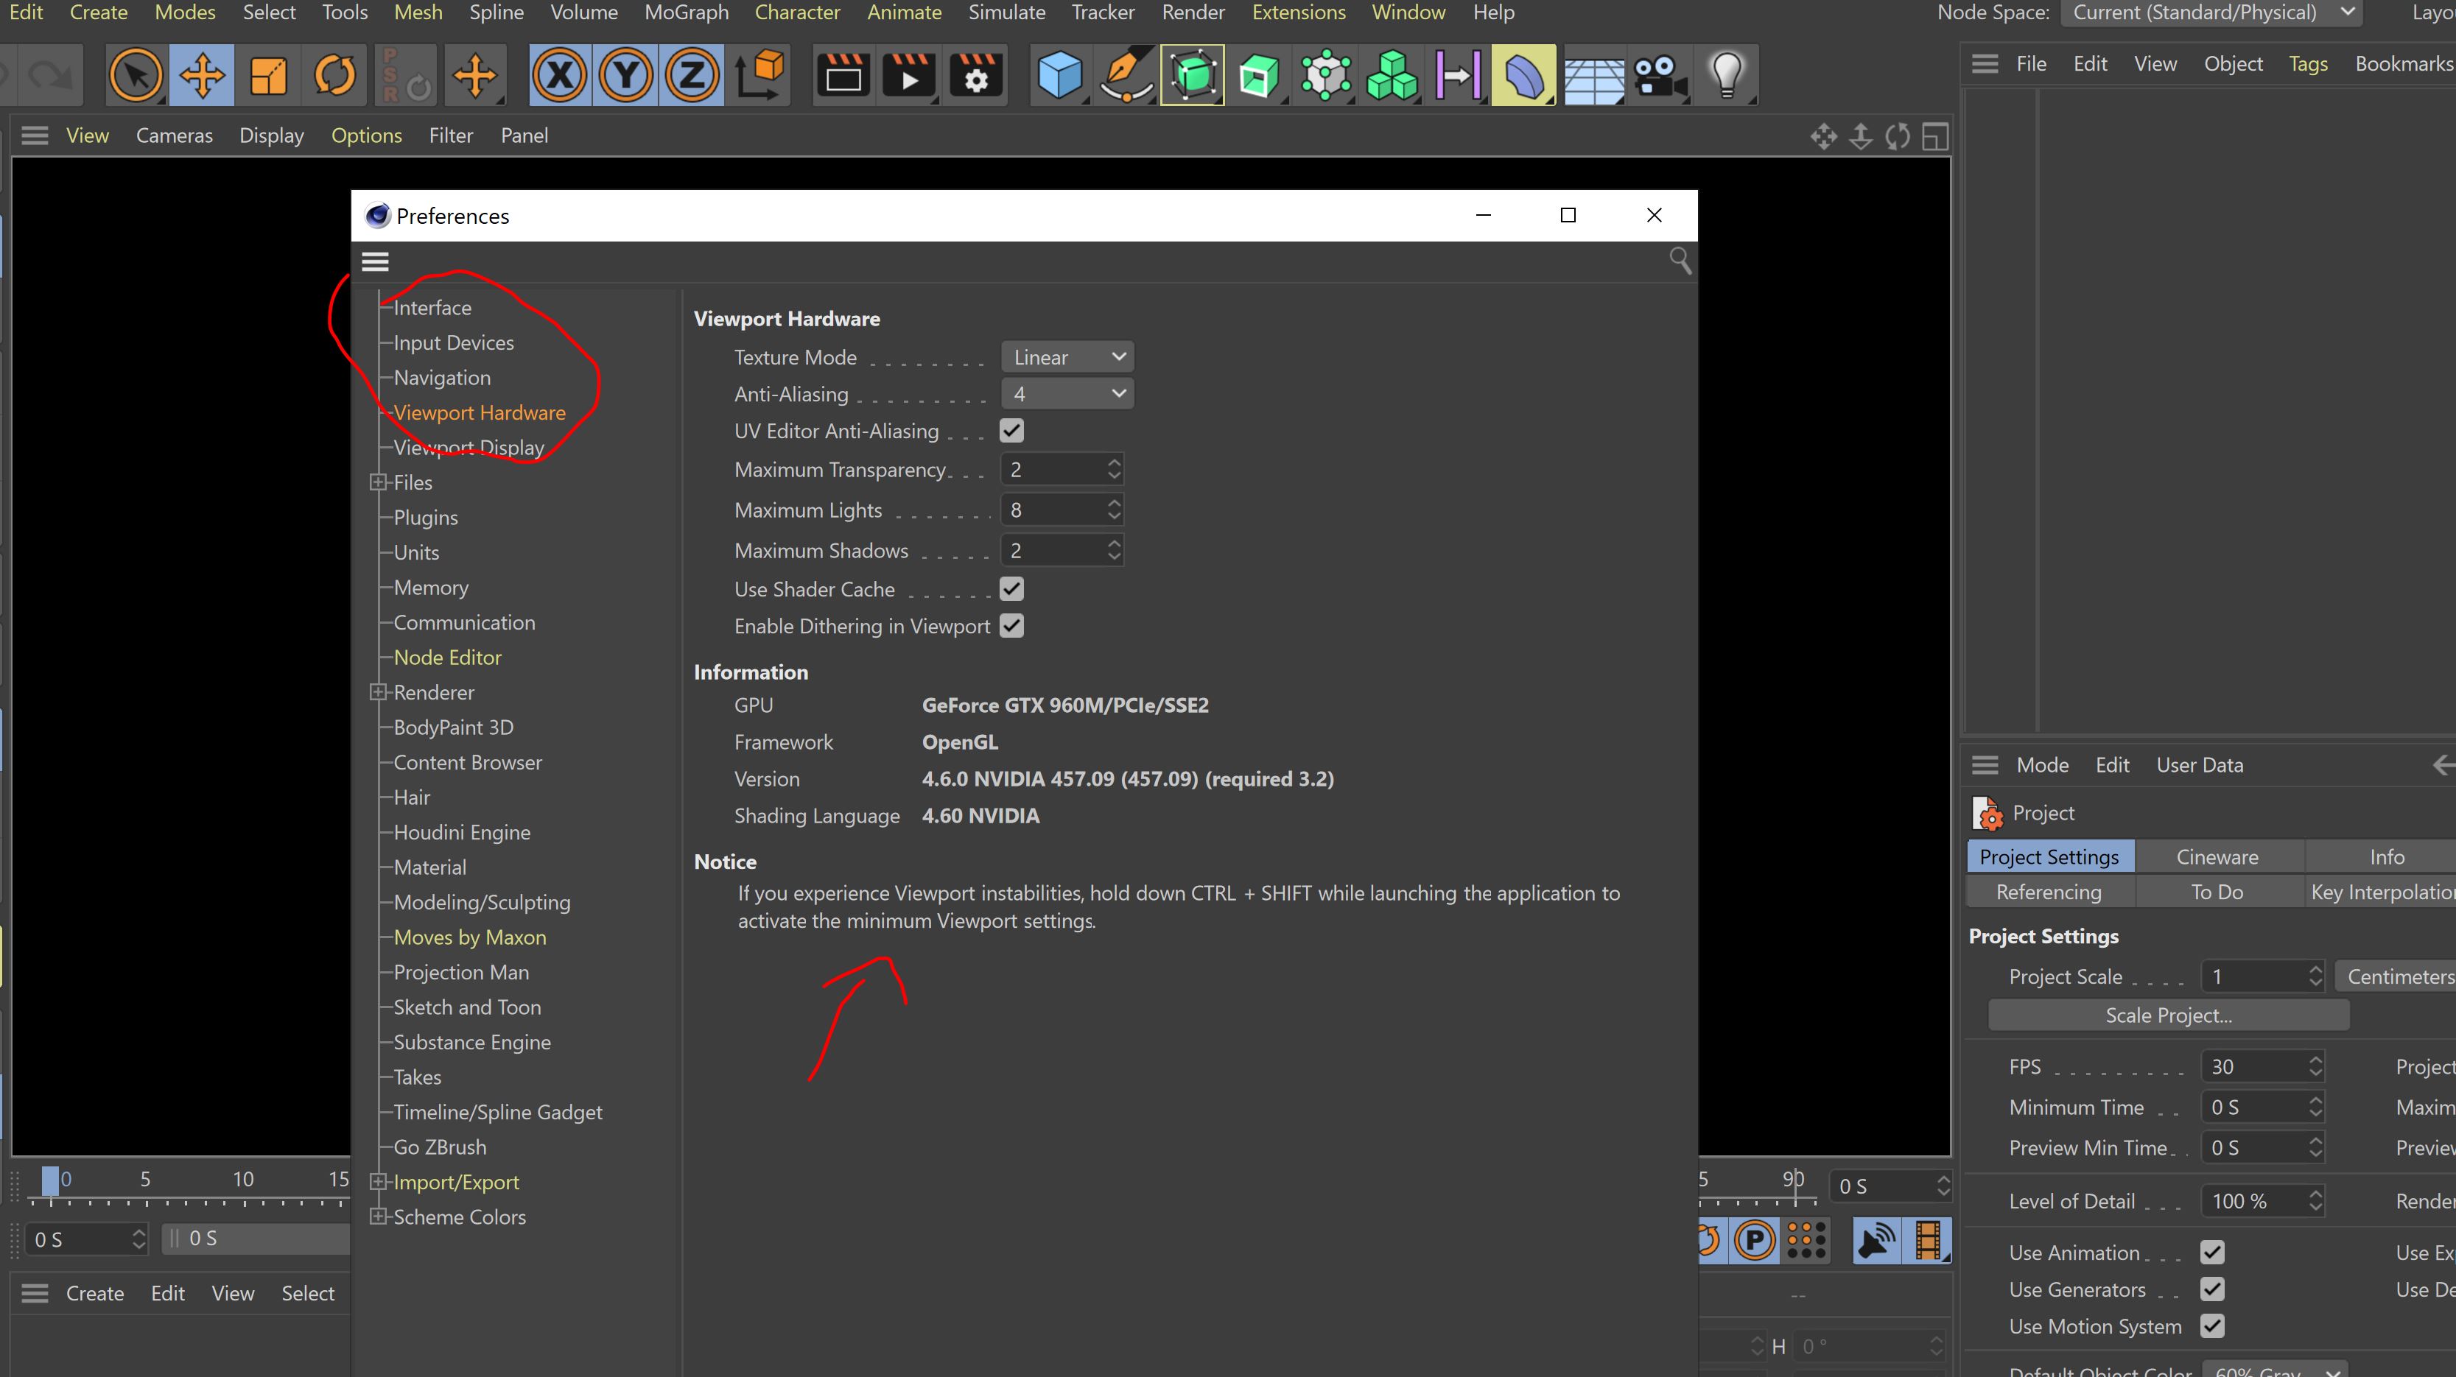Select Viewport Display in preferences list
The height and width of the screenshot is (1377, 2456).
(469, 448)
